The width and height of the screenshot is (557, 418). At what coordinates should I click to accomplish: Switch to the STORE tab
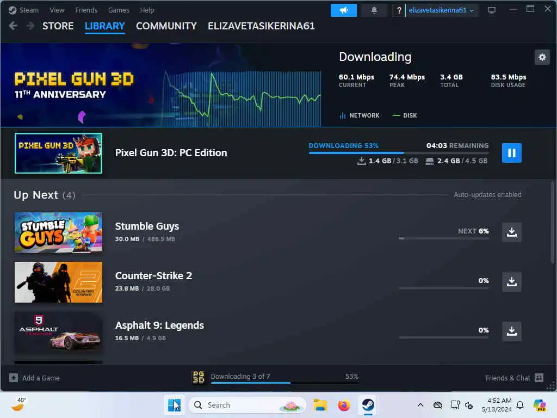click(58, 26)
